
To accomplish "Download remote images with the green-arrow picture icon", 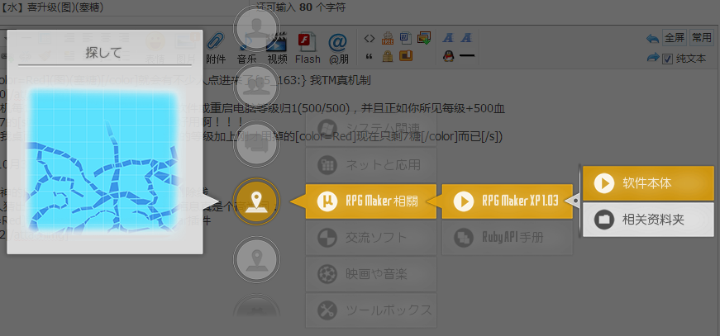I will click(424, 38).
